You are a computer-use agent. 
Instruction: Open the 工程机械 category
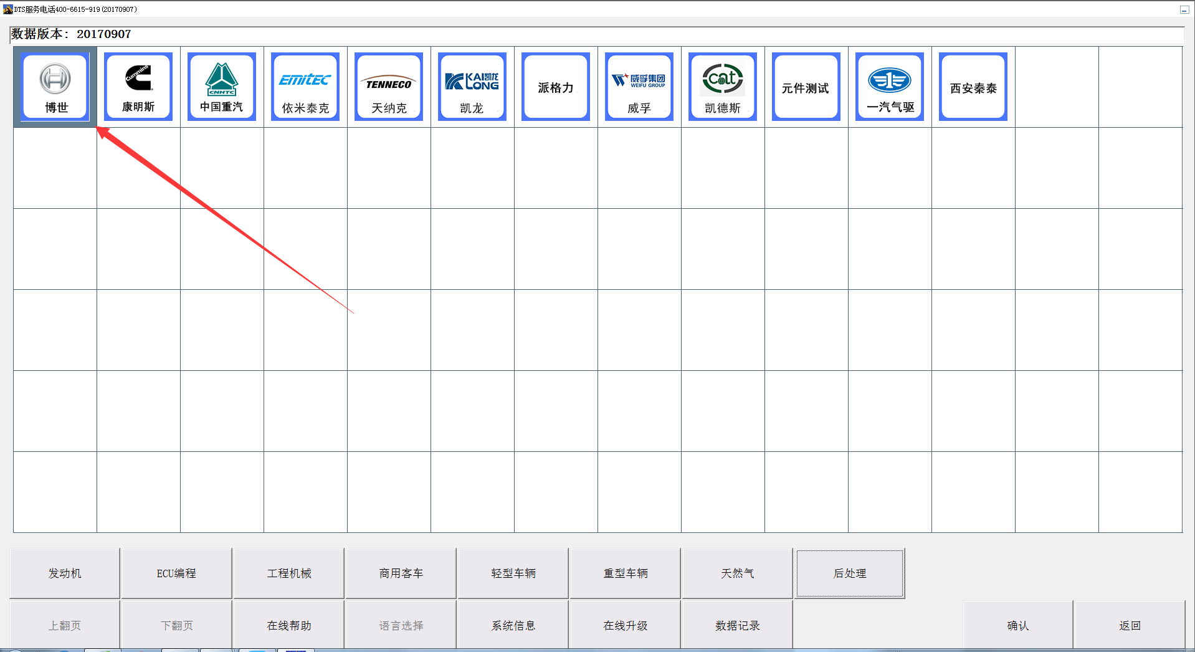(x=288, y=573)
